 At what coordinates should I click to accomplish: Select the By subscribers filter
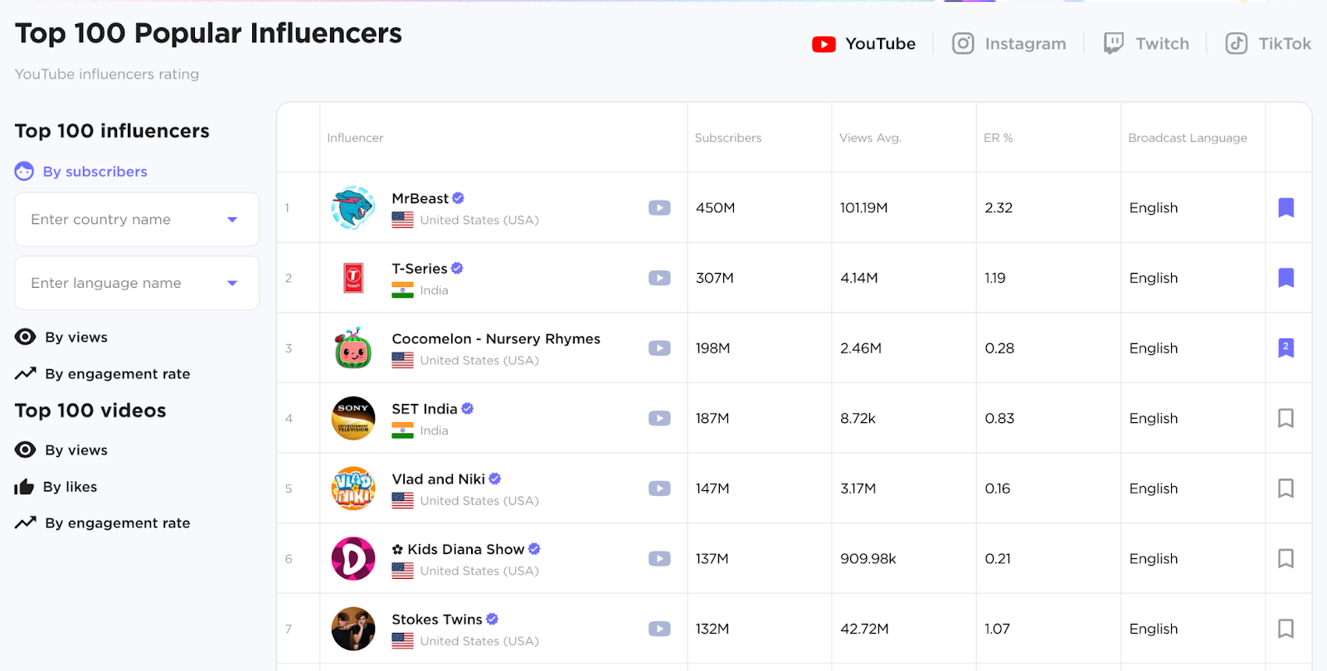pyautogui.click(x=95, y=172)
